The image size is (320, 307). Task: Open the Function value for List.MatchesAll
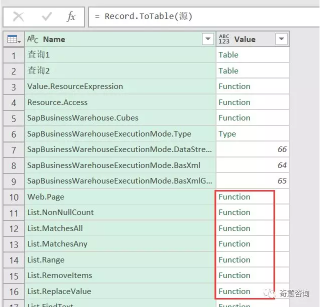(234, 228)
